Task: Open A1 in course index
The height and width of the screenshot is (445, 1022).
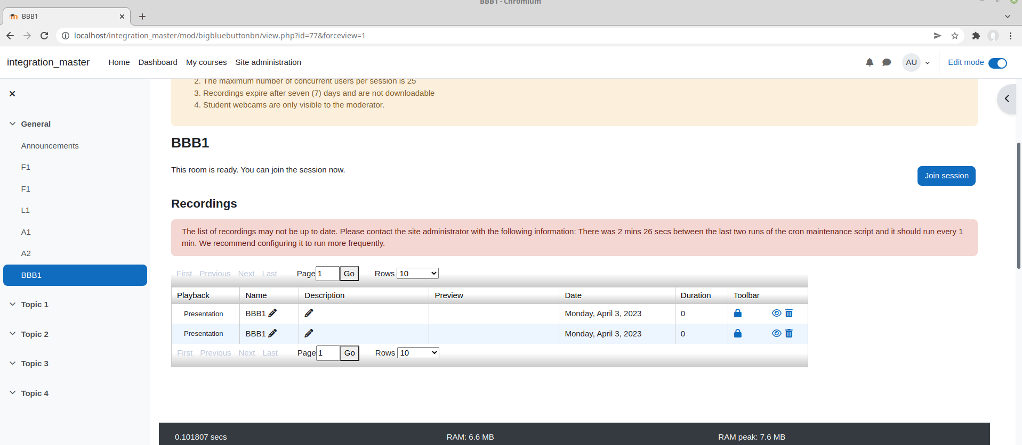Action: pyautogui.click(x=26, y=232)
